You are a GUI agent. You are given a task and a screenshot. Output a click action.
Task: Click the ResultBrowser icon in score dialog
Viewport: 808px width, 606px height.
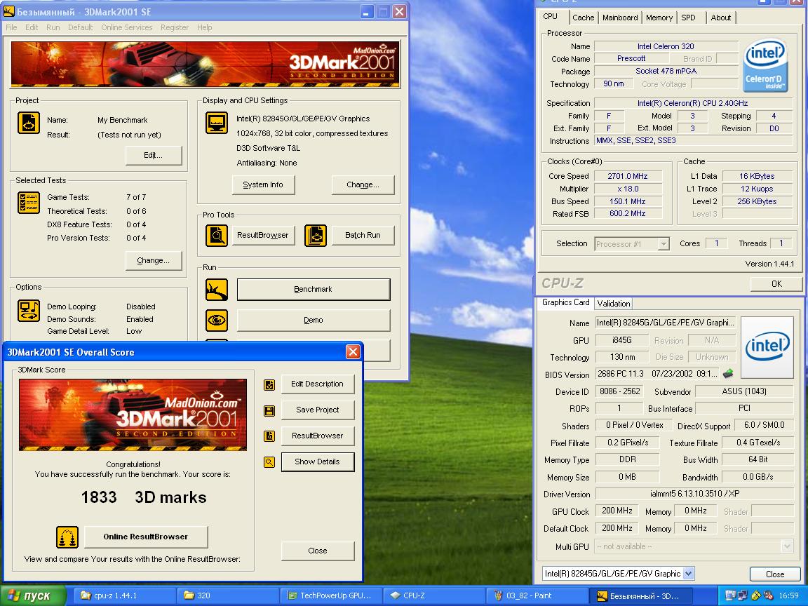[x=269, y=436]
